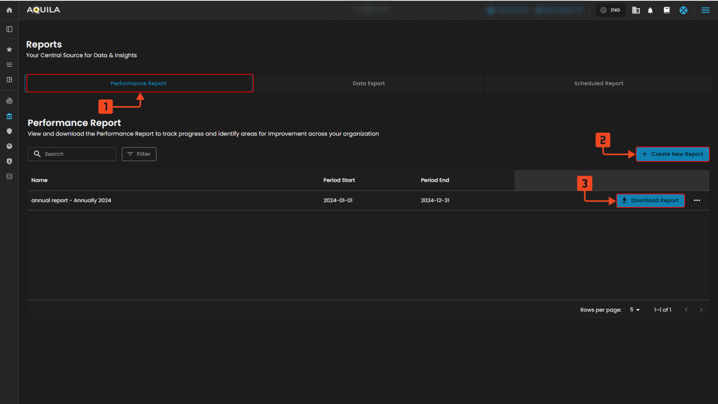Image resolution: width=718 pixels, height=404 pixels.
Task: Open favorites with the star icon
Action: [9, 50]
